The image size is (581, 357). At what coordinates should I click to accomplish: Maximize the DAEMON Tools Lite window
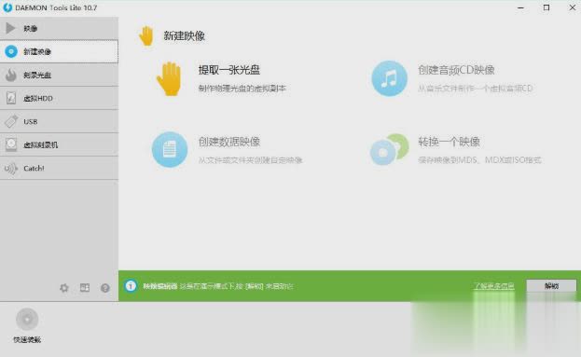coord(546,7)
